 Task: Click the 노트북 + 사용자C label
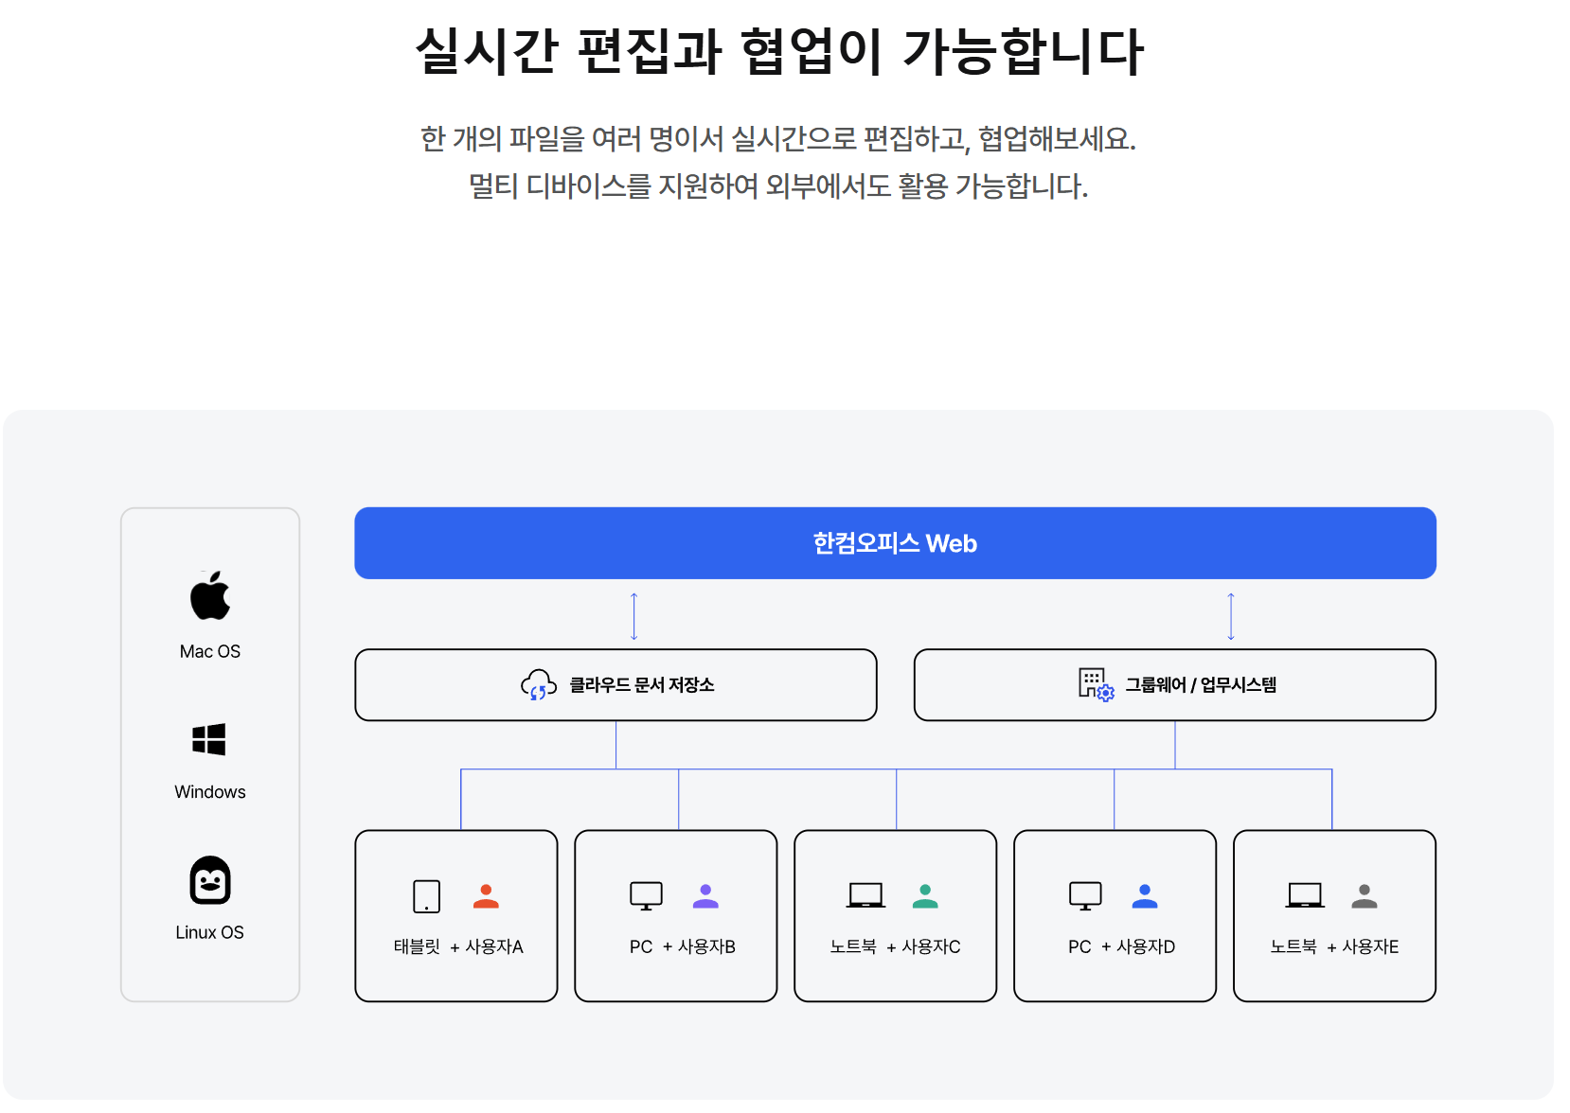[x=896, y=946]
